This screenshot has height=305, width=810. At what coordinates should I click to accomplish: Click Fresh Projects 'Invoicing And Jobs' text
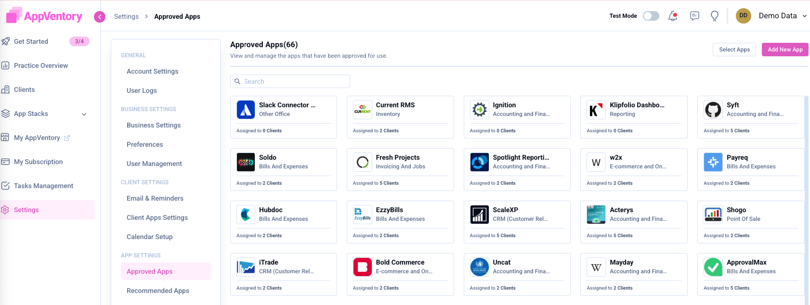(401, 166)
